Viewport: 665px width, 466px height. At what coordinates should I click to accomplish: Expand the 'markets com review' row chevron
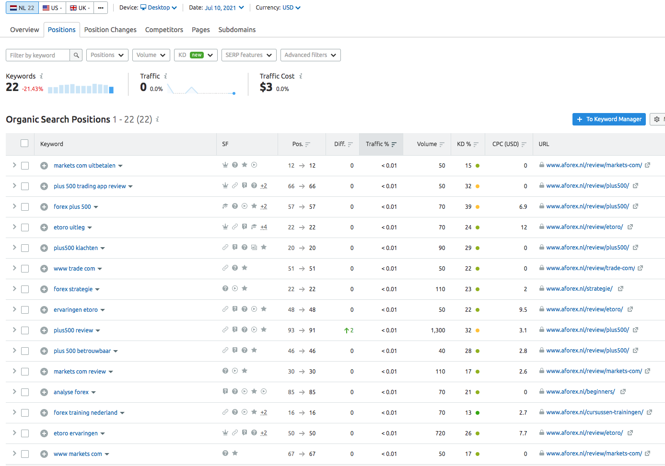(x=14, y=371)
